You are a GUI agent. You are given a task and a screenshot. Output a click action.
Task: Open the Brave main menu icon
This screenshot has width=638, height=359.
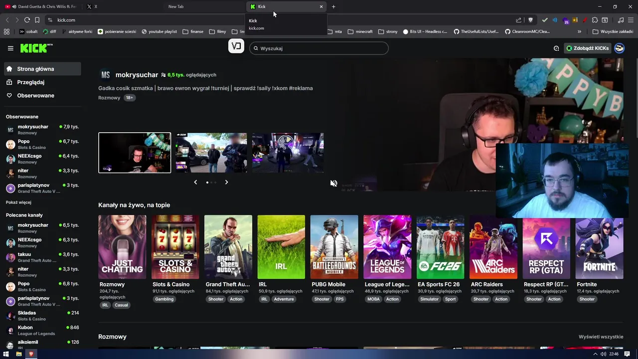click(631, 20)
